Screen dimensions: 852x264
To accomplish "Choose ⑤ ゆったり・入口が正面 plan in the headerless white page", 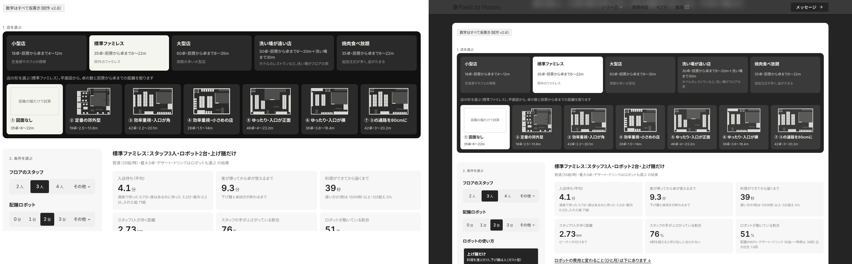I will click(x=270, y=109).
